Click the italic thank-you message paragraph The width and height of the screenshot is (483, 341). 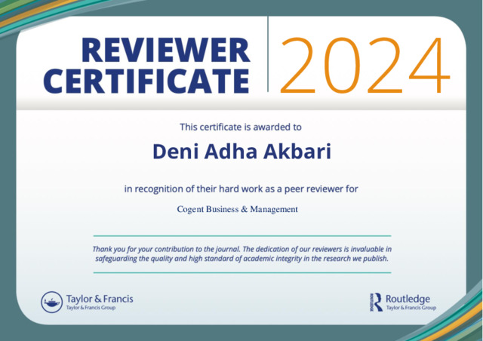click(x=241, y=253)
